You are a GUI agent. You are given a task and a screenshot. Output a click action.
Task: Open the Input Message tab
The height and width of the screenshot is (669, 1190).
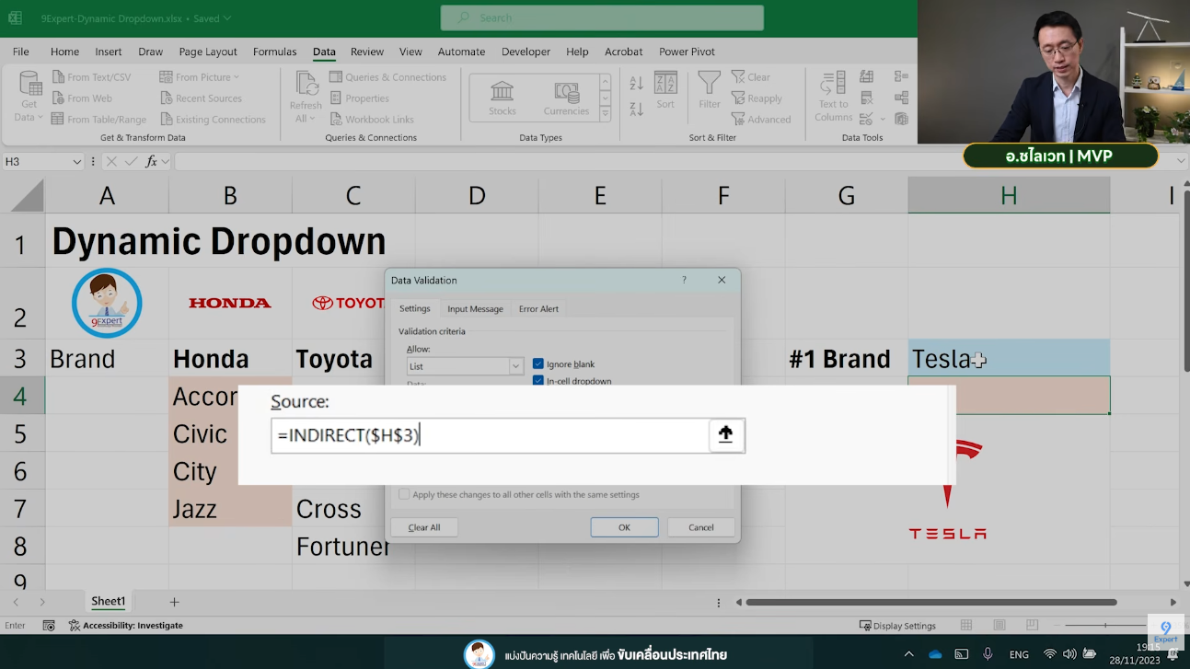click(475, 309)
